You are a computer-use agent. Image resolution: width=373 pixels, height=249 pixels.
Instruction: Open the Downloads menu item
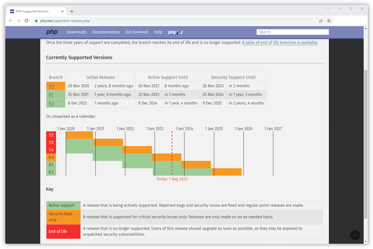(77, 32)
